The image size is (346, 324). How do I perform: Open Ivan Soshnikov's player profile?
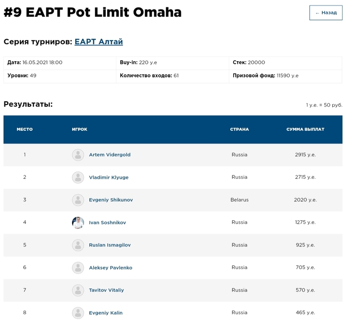107,223
